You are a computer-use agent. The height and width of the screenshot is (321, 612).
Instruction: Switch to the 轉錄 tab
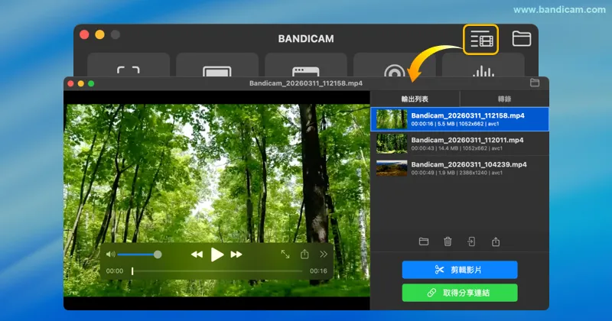(505, 99)
